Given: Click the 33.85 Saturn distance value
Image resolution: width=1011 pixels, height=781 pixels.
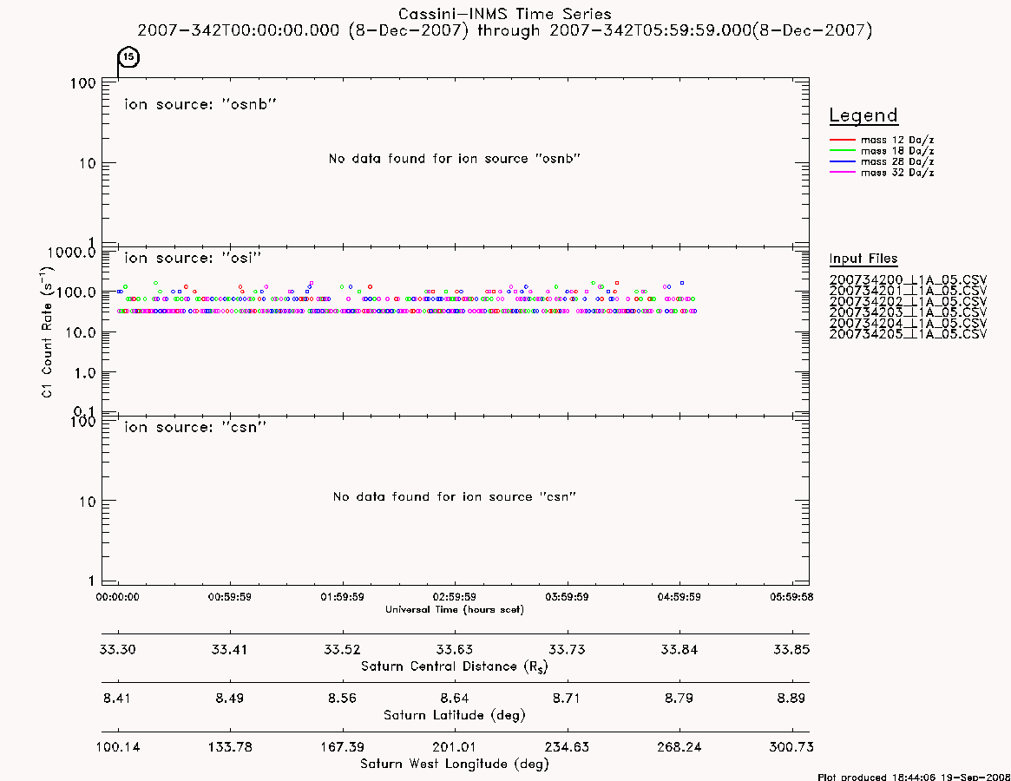Looking at the screenshot, I should click(x=791, y=649).
